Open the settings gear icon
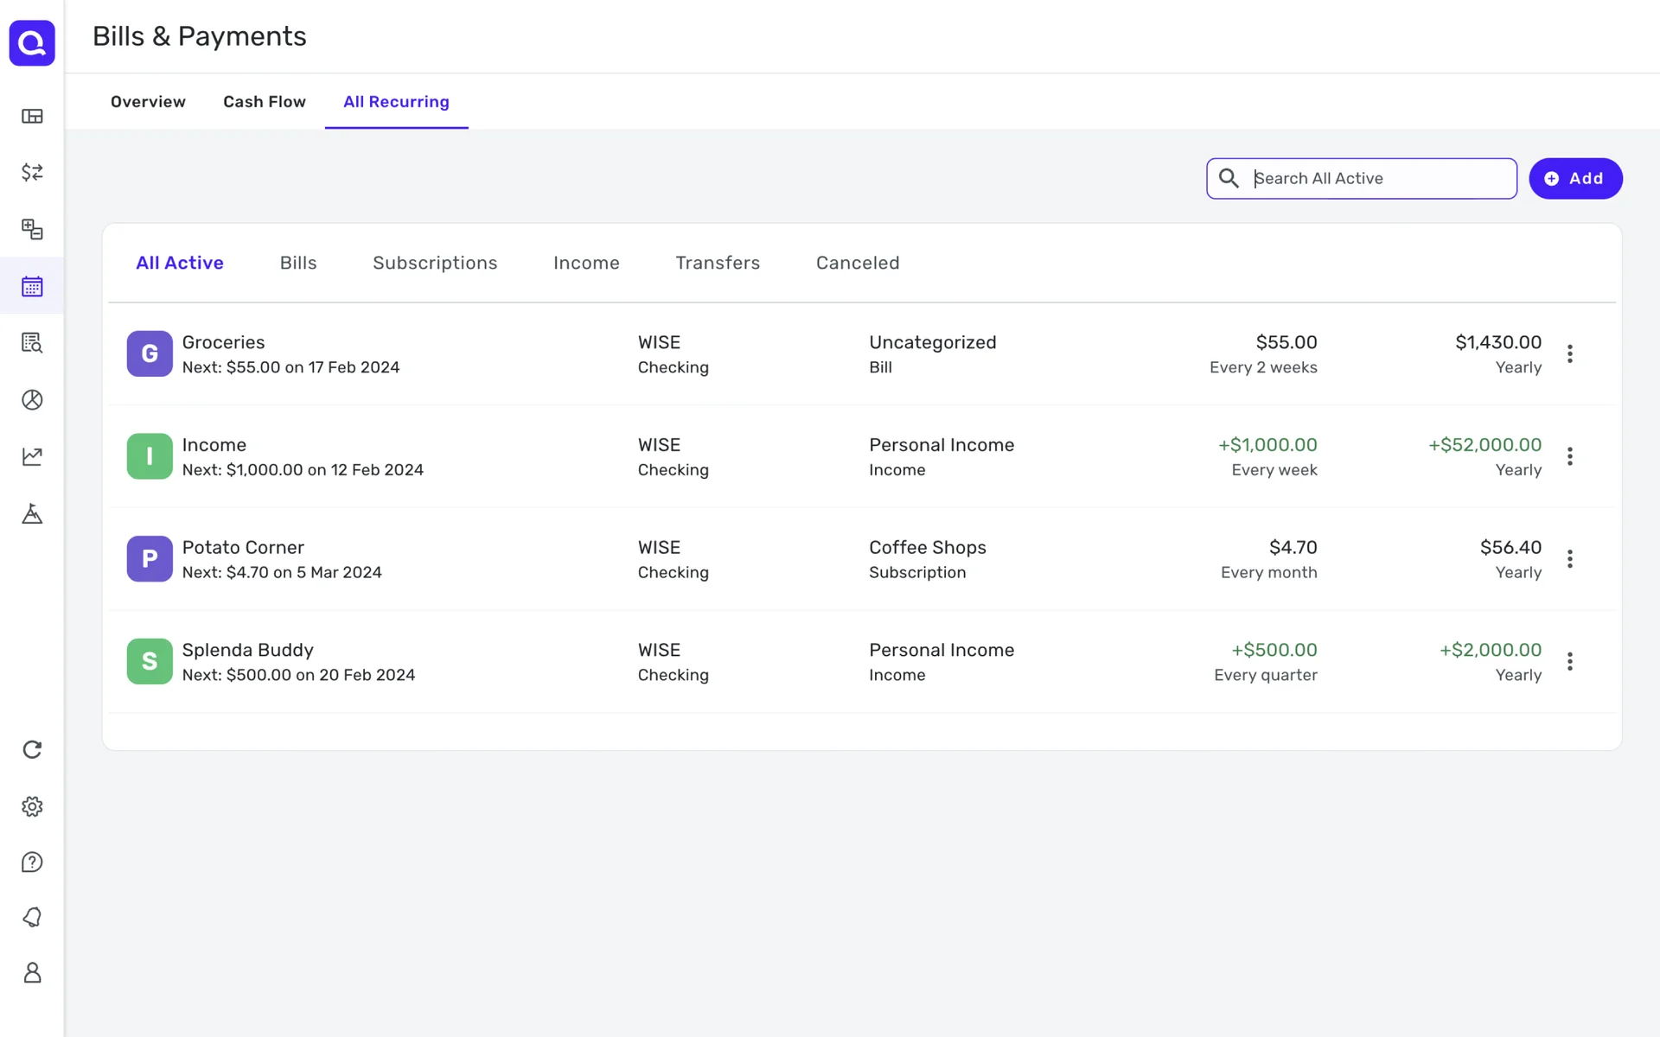The height and width of the screenshot is (1037, 1660). coord(32,806)
